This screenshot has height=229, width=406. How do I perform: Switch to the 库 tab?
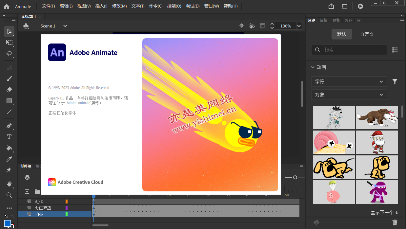tap(359, 20)
